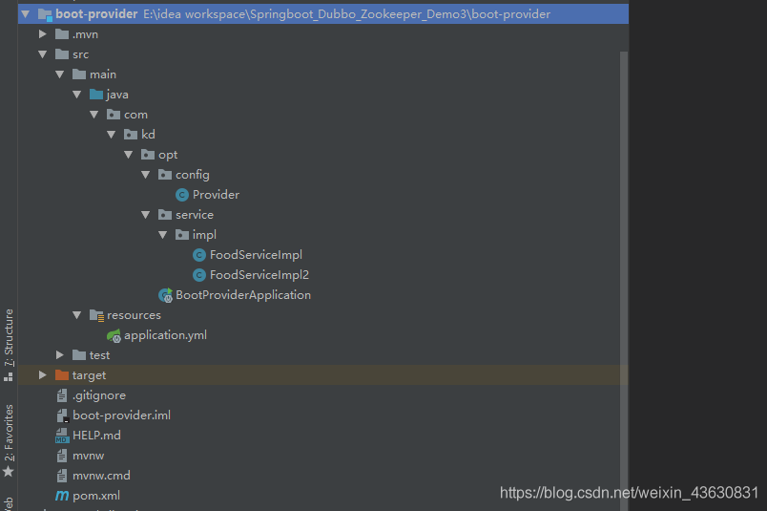
Task: Select application.yml file
Action: pos(165,335)
